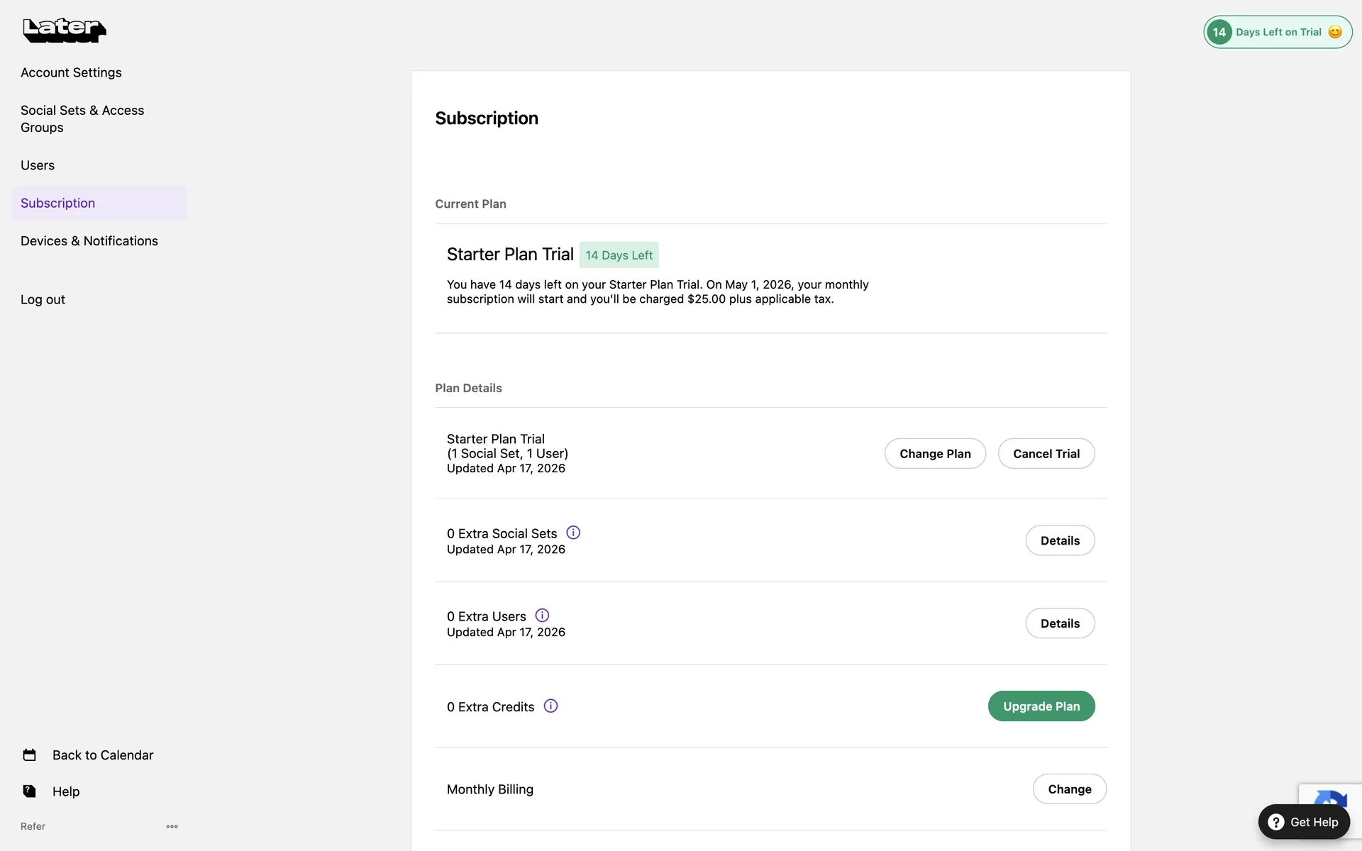Click the 14 days circle badge
This screenshot has height=851, width=1362.
[x=1219, y=32]
